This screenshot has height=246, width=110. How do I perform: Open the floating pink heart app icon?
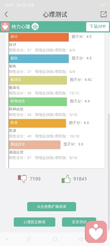click(96, 232)
